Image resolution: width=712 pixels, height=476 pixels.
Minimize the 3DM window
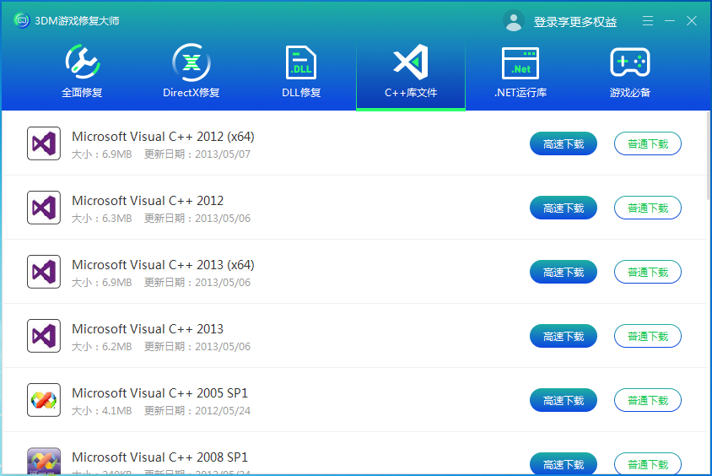[670, 21]
